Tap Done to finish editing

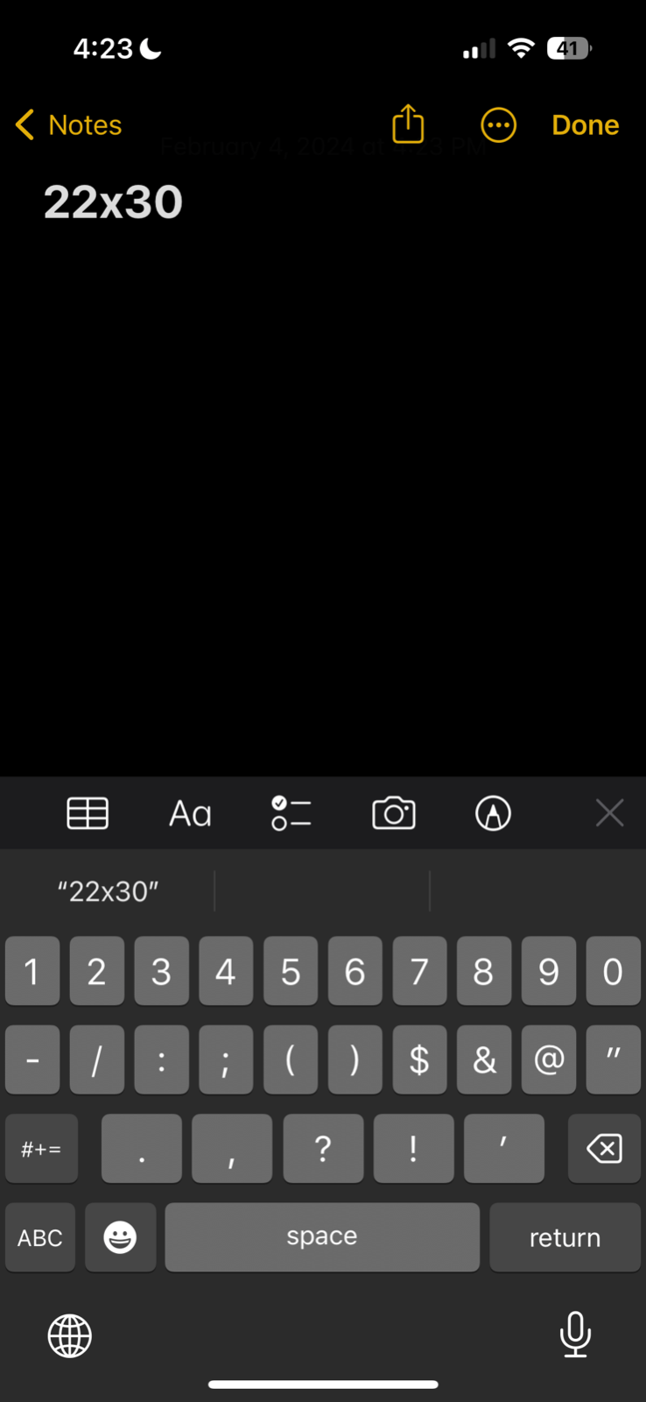tap(586, 125)
